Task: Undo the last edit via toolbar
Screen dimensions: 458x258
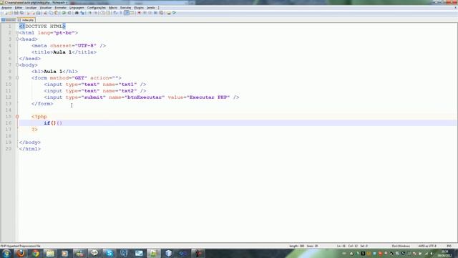Action: tap(64, 13)
